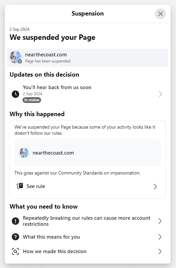Expand chevron for How we made this decision
Screen dimensions: 176x268
pyautogui.click(x=160, y=251)
